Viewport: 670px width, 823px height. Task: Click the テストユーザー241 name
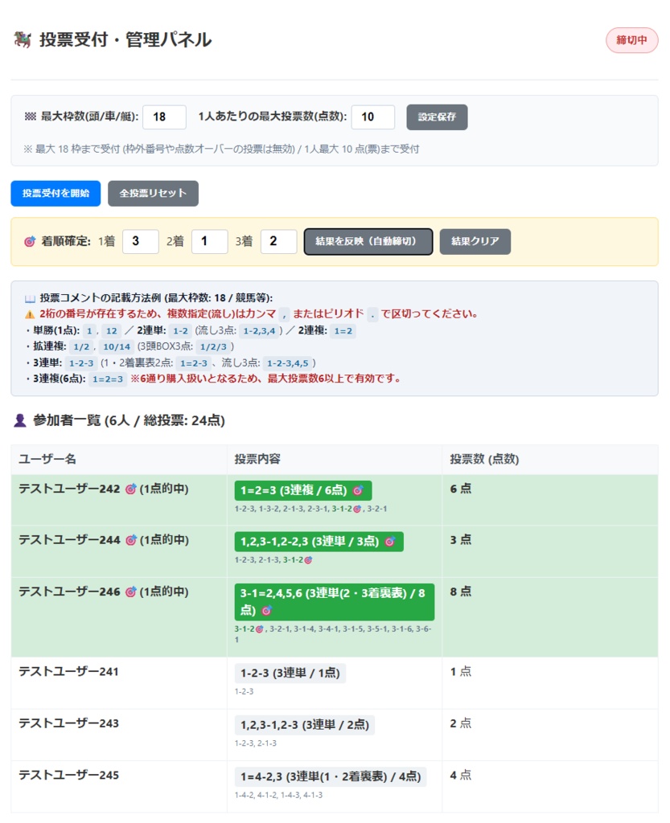pyautogui.click(x=69, y=671)
